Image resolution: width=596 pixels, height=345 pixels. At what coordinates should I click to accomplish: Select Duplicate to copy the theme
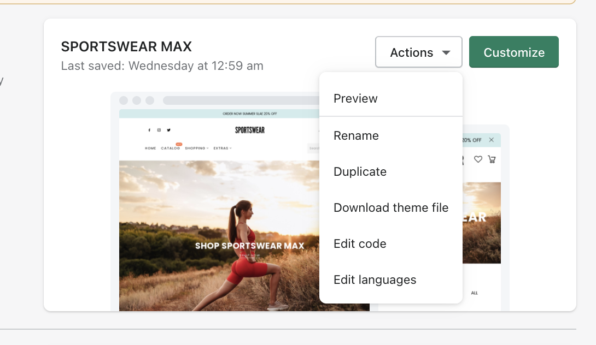point(360,171)
